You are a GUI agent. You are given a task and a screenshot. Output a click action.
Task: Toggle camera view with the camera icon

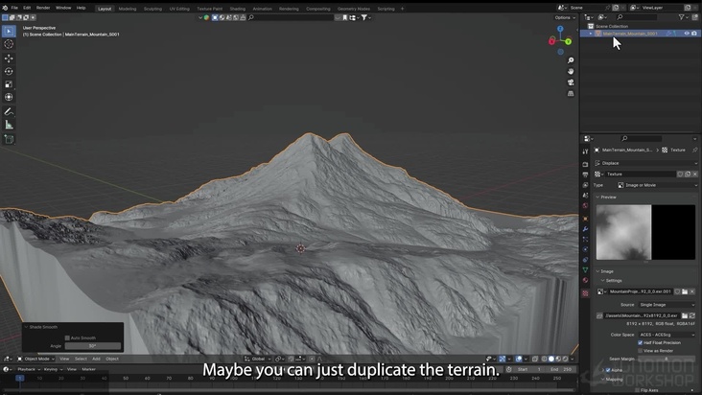pos(571,82)
